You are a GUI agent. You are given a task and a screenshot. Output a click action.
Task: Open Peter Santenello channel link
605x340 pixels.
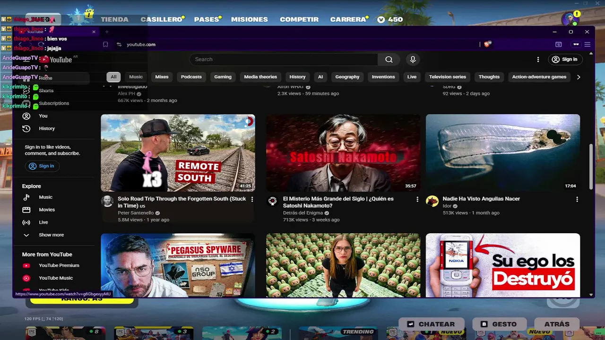click(136, 213)
